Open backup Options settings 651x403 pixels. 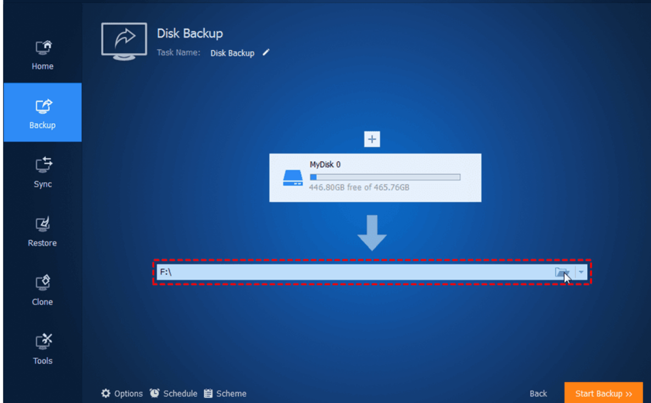click(122, 394)
